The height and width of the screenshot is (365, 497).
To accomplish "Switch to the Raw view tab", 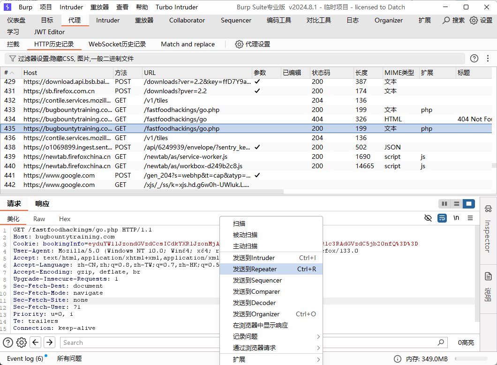I will point(39,219).
